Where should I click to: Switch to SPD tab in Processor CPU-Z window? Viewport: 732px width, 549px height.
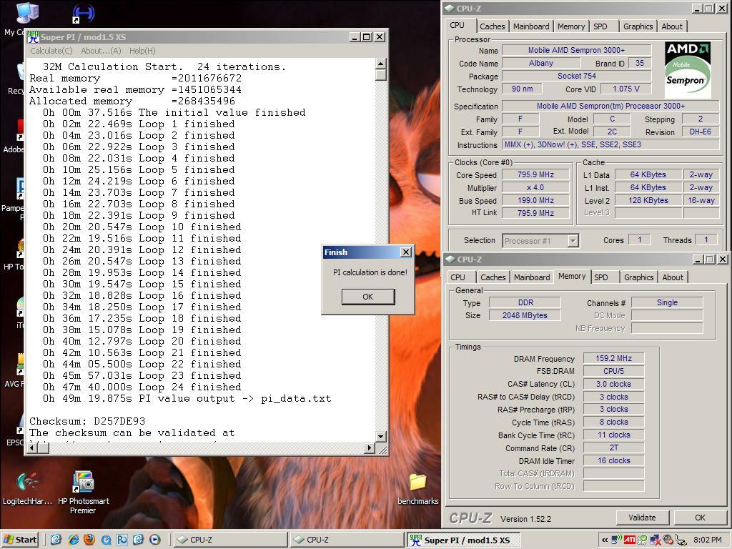600,26
